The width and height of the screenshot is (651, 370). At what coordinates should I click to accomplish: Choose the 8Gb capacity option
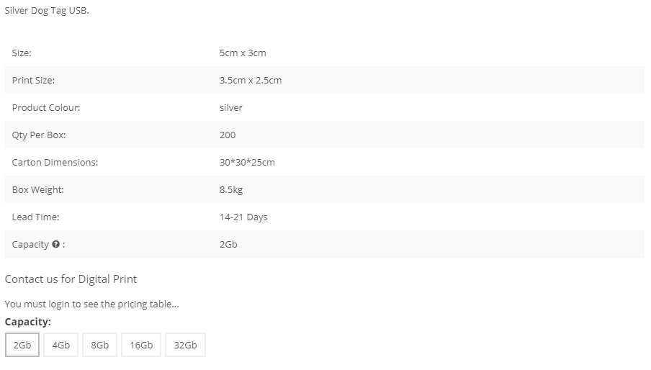pos(99,345)
